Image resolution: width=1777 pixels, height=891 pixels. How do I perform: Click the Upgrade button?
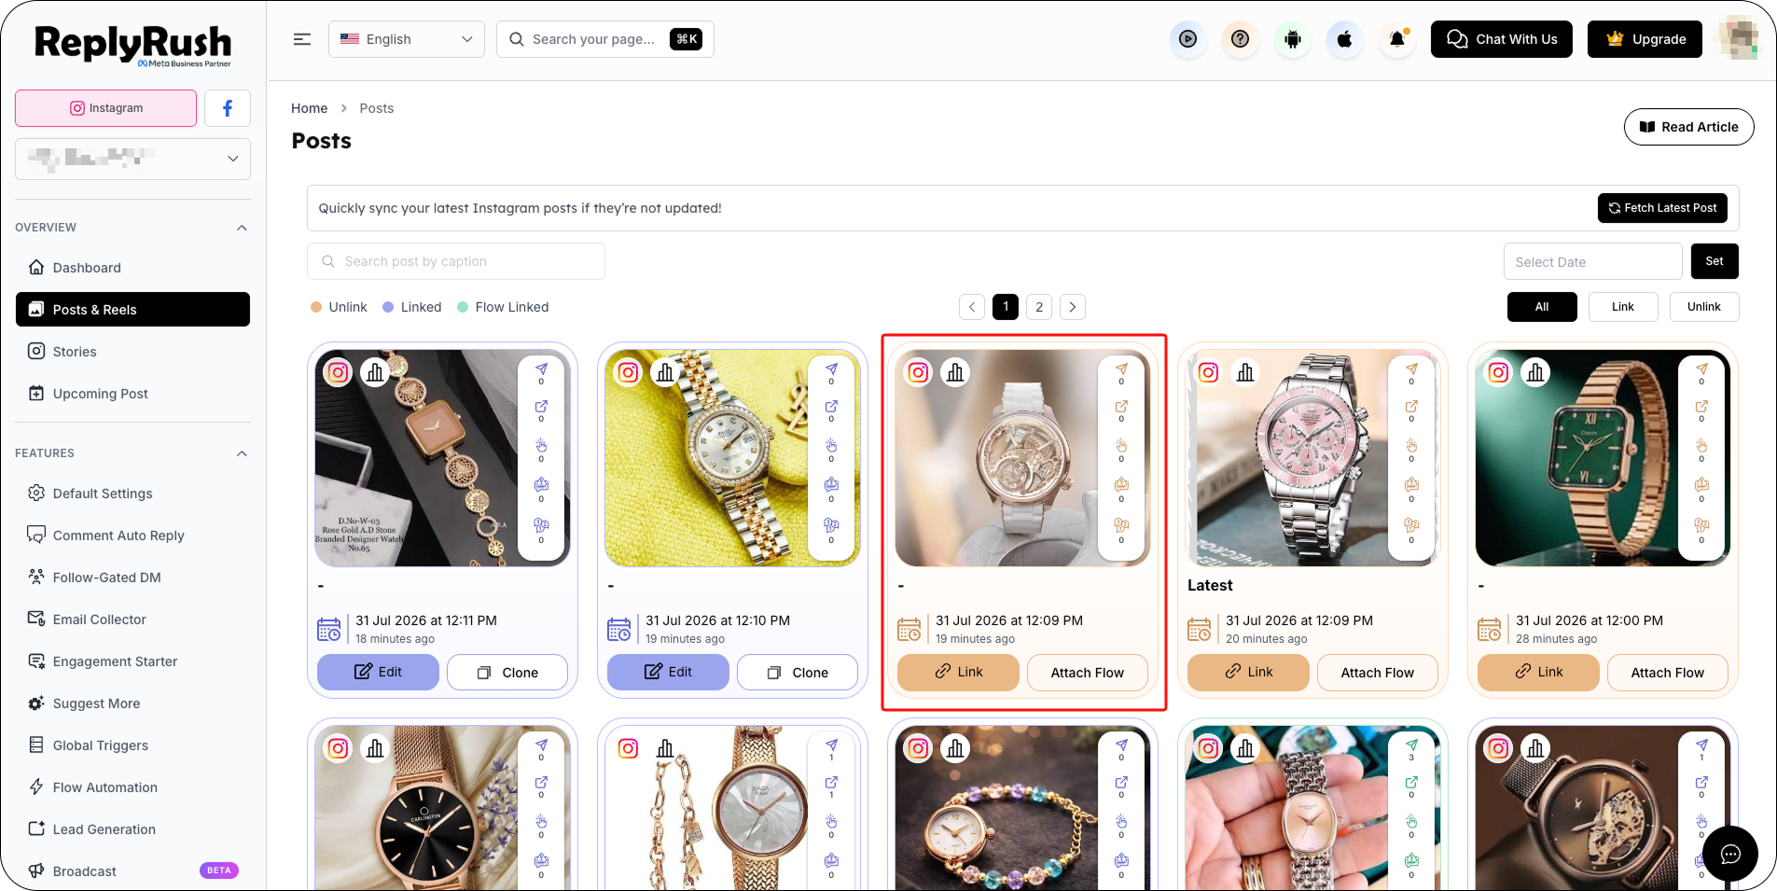coord(1645,39)
